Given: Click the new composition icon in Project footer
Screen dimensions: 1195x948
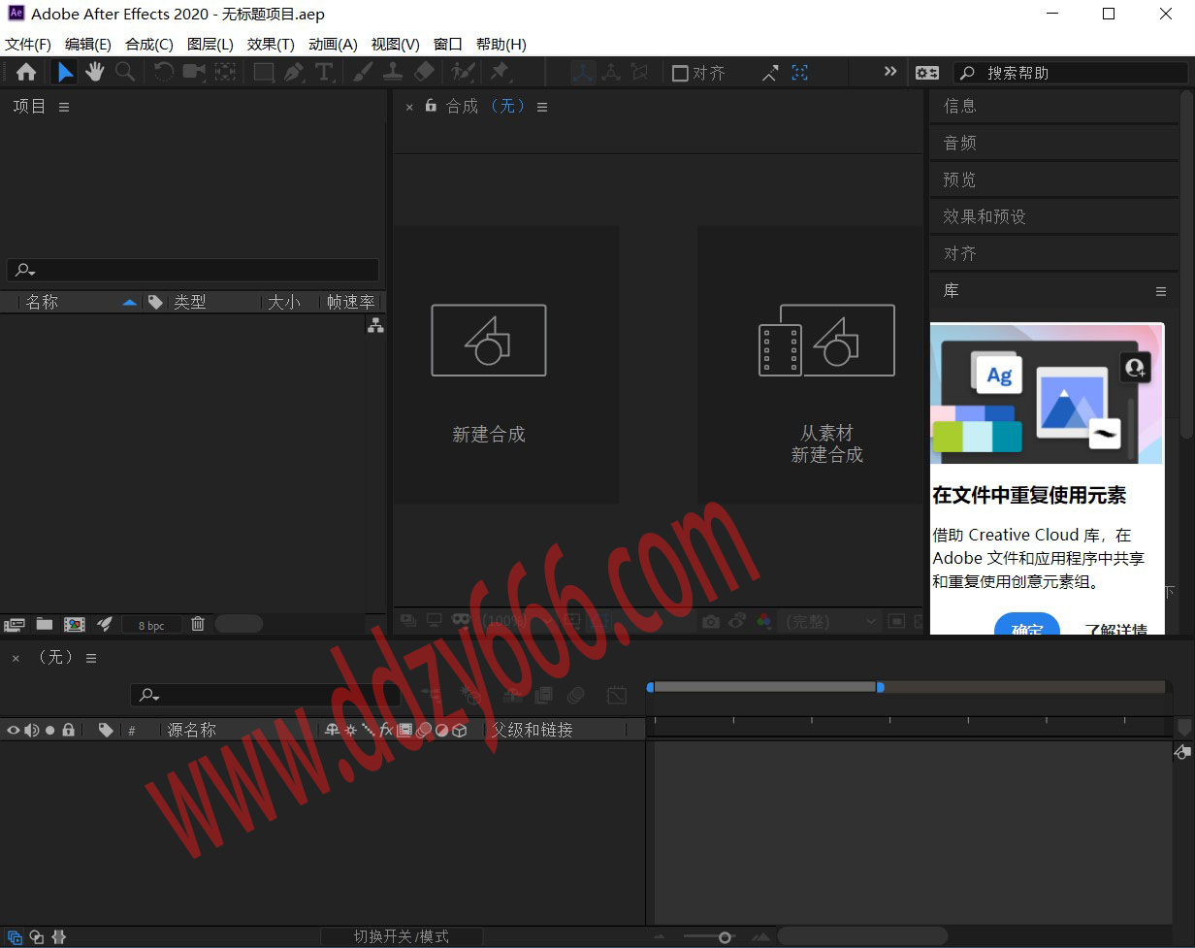Looking at the screenshot, I should [x=75, y=624].
